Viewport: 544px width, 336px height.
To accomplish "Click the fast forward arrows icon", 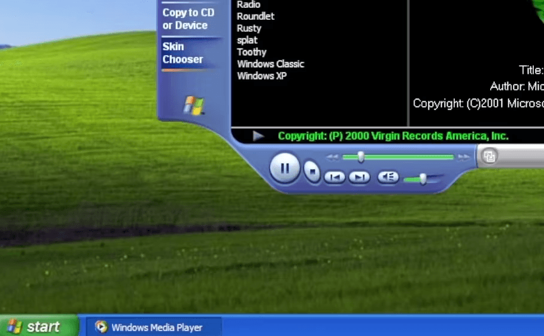I will (463, 158).
